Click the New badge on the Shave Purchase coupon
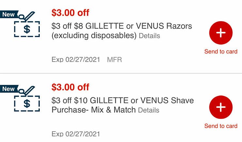Image resolution: width=242 pixels, height=142 pixels. [9, 89]
